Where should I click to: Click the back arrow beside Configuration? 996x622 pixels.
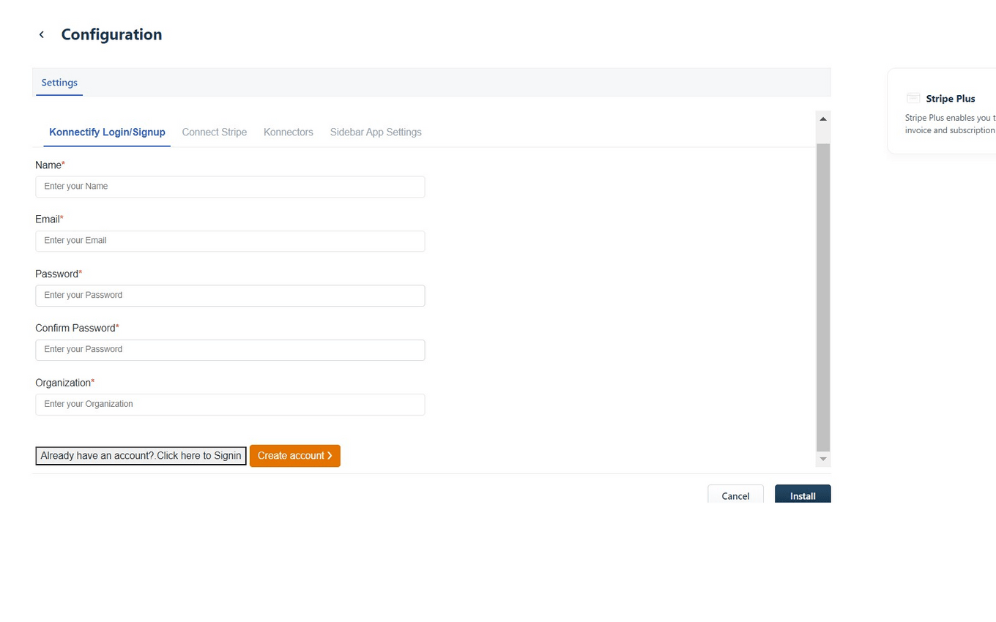click(41, 34)
